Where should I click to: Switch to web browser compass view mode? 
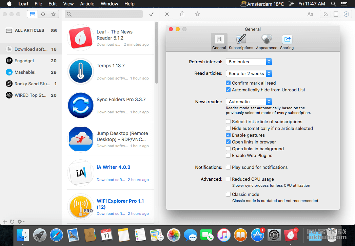point(347,14)
